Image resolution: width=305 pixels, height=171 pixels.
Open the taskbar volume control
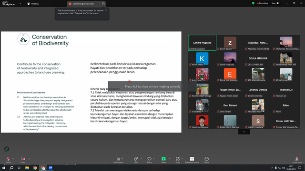pos(284,168)
